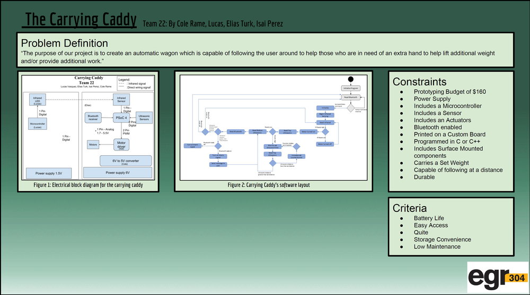530x295 pixels.
Task: Select the 'Durable' bullet
Action: [424, 177]
